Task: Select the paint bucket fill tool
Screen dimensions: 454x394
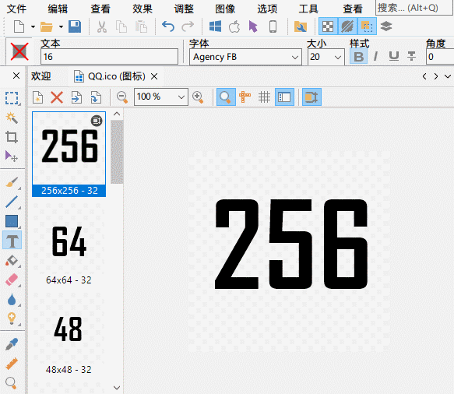Action: 12,260
